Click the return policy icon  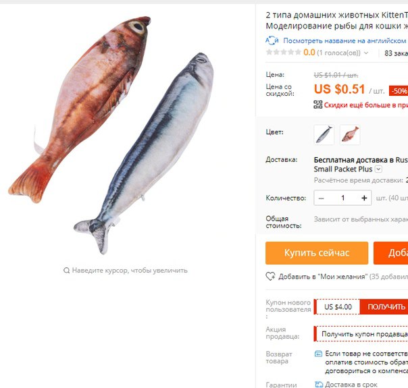318,354
